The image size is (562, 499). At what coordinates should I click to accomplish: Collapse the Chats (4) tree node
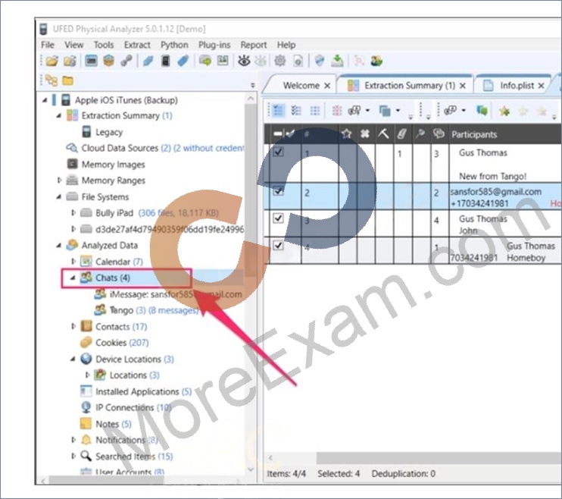[73, 278]
